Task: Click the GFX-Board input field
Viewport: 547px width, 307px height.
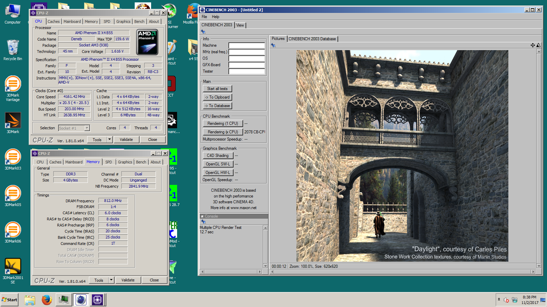Action: 246,65
